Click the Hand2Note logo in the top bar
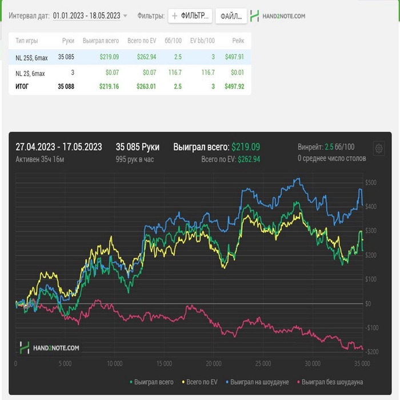Image resolution: width=400 pixels, height=400 pixels. tap(278, 16)
